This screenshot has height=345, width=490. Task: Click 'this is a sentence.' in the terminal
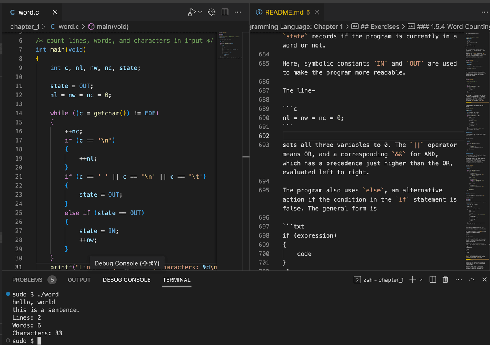tap(46, 310)
